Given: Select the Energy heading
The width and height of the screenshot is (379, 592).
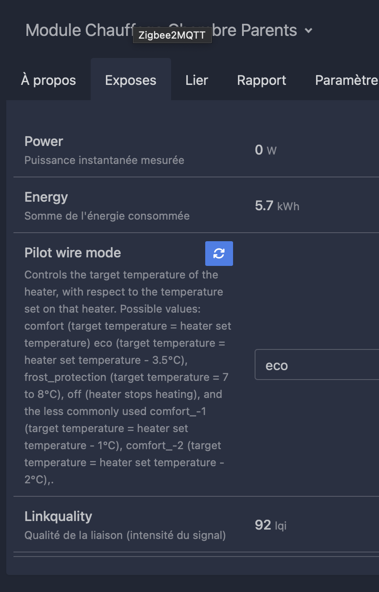Looking at the screenshot, I should (x=46, y=197).
